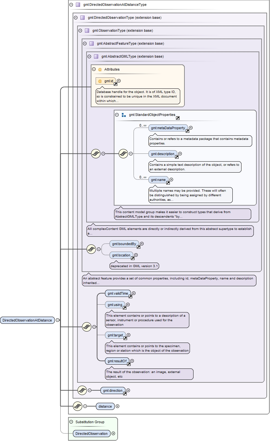Follow gml:direction reference arrow icon

point(125,394)
